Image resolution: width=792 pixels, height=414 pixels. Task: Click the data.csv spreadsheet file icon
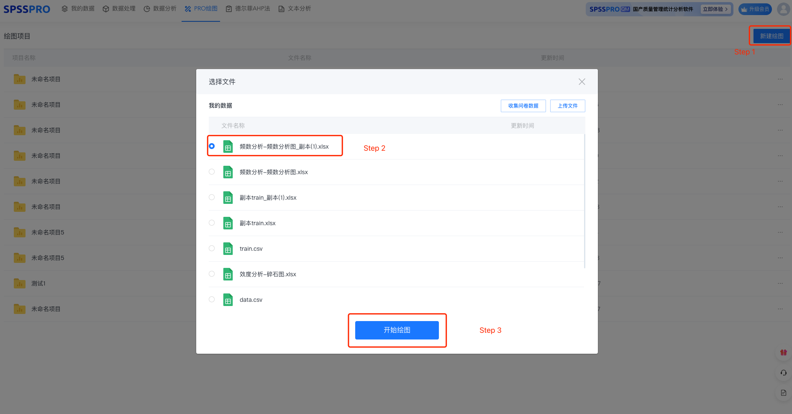click(228, 300)
